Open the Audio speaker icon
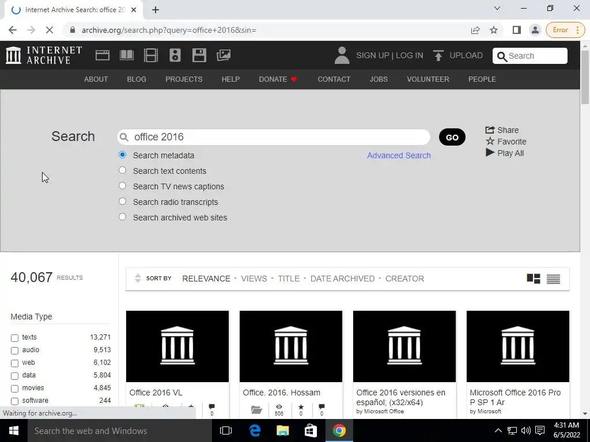590x442 pixels. tap(175, 55)
